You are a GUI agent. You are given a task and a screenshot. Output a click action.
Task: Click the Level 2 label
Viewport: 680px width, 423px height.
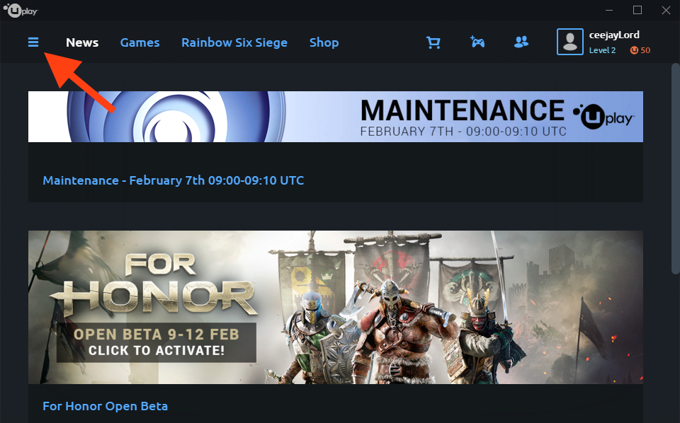(x=602, y=50)
